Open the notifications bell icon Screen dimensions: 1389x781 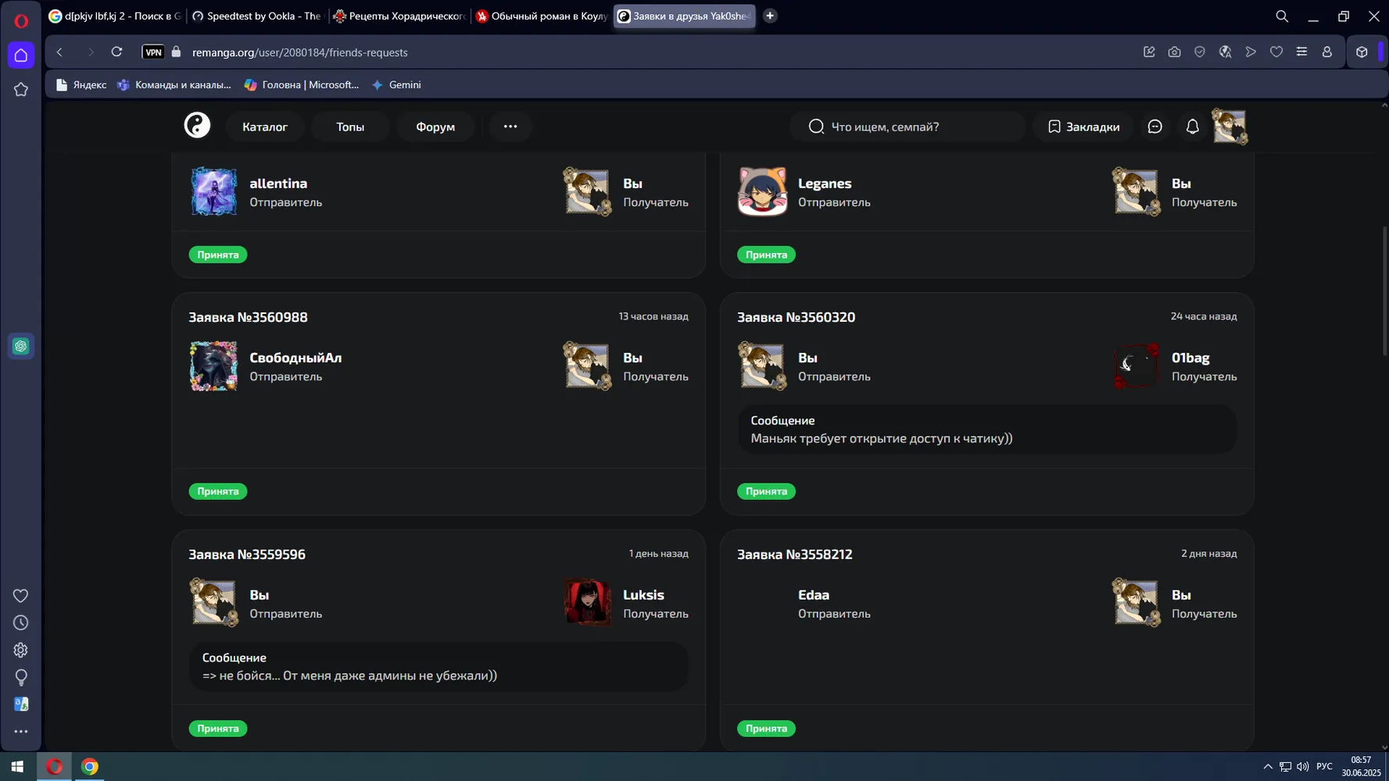(1192, 127)
